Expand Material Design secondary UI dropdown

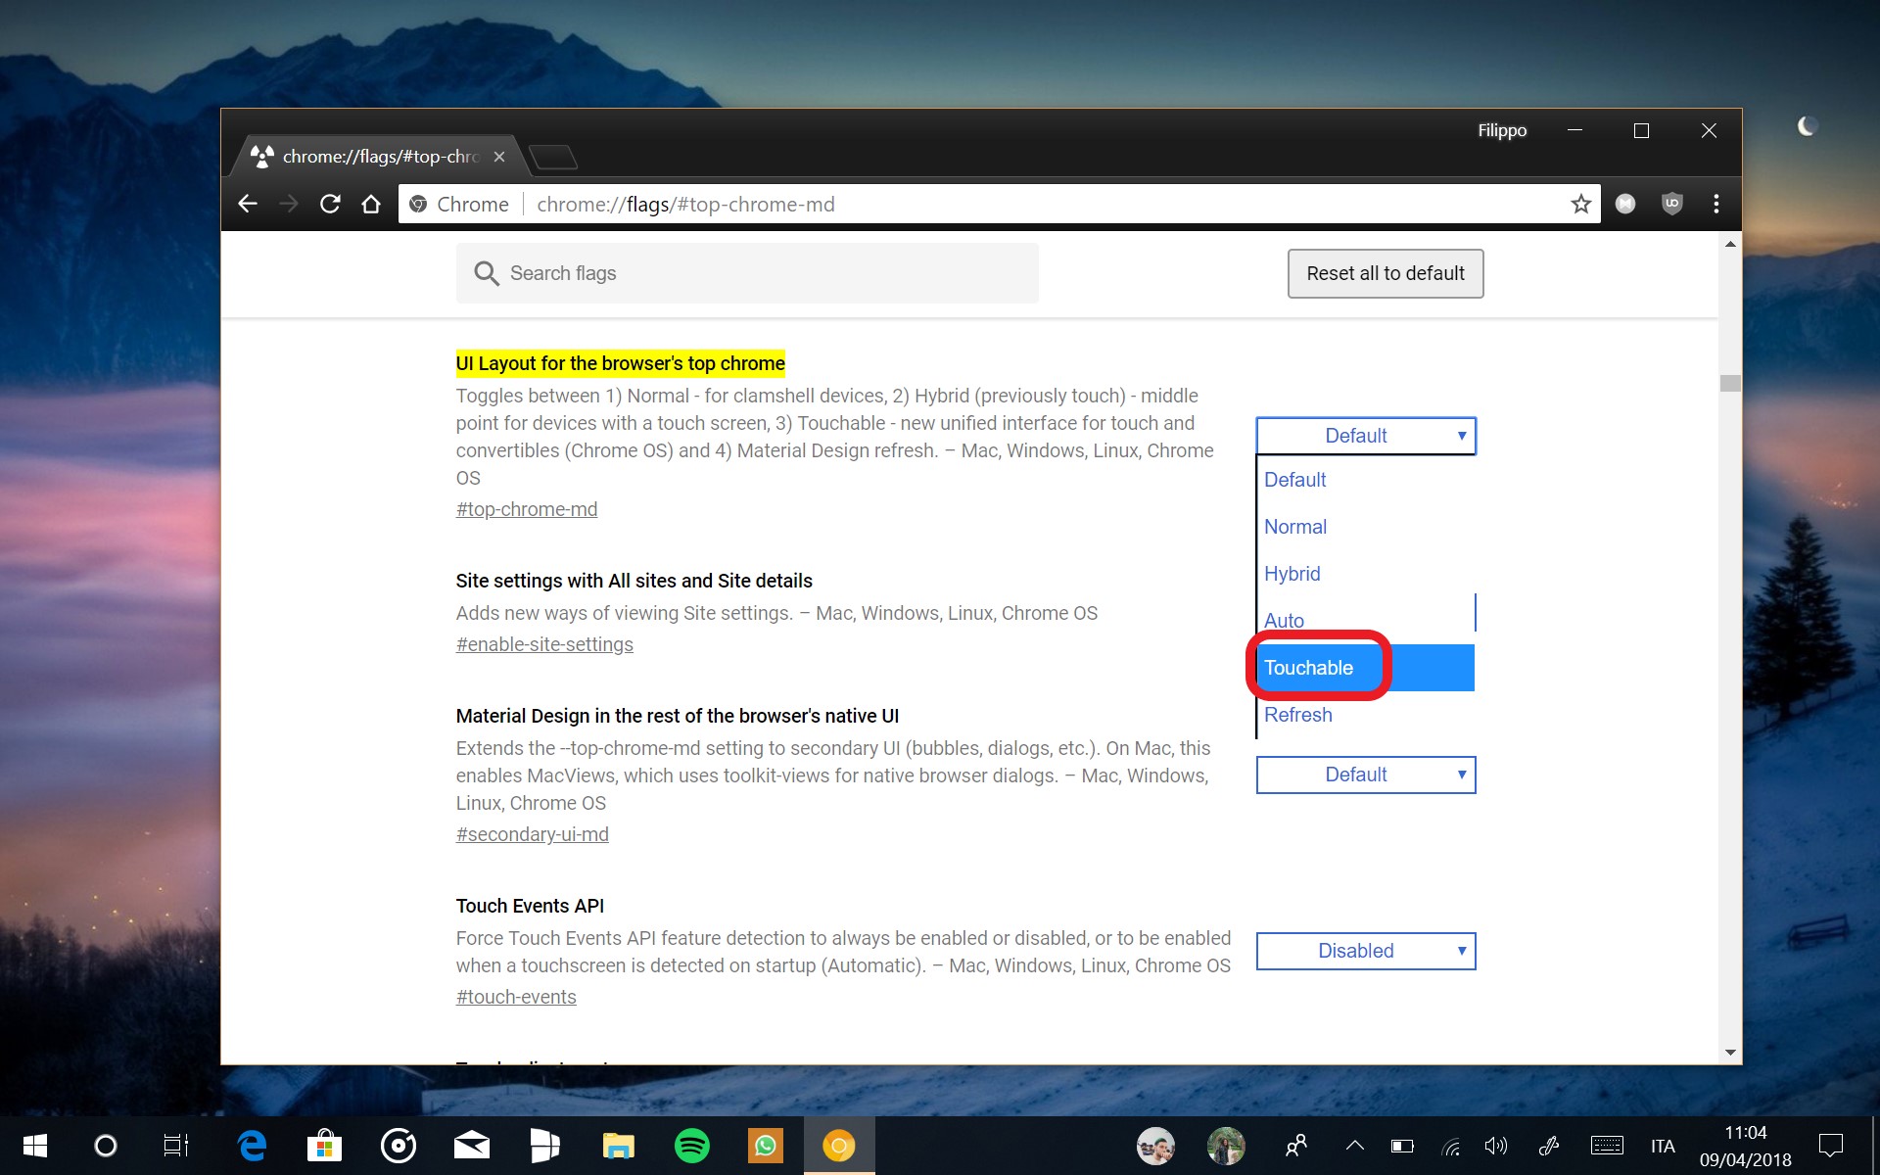pyautogui.click(x=1363, y=775)
